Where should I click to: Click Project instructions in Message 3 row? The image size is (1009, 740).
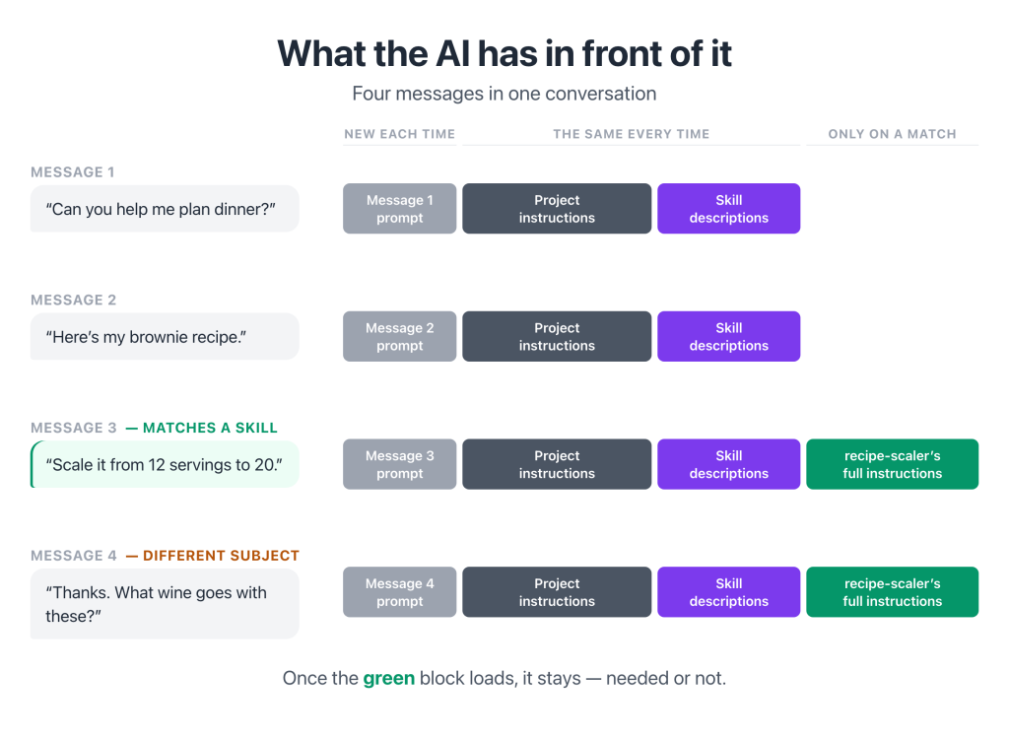[557, 464]
